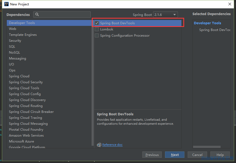Select the Web category

point(49,29)
